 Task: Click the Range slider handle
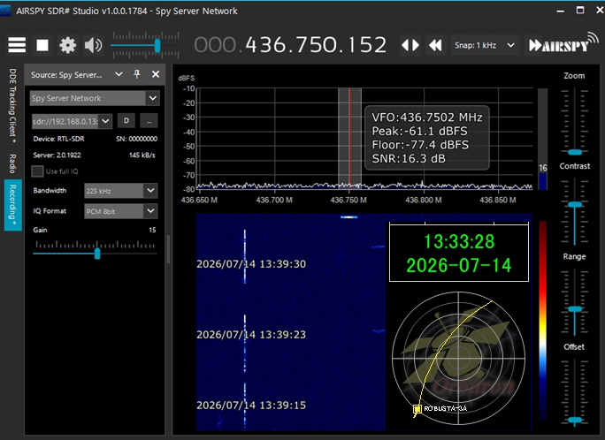(575, 309)
